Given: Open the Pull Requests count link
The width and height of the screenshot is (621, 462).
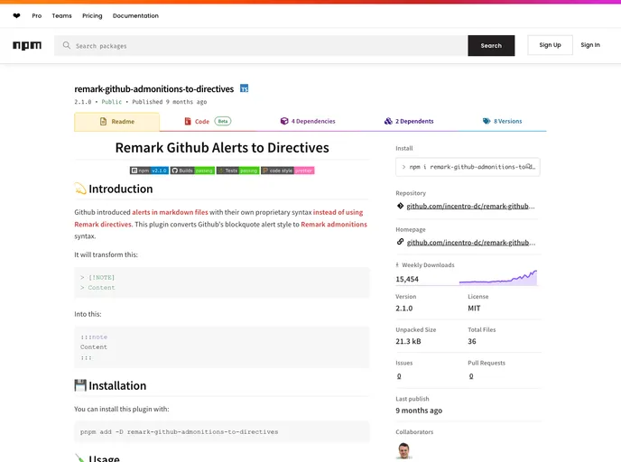Looking at the screenshot, I should [471, 375].
